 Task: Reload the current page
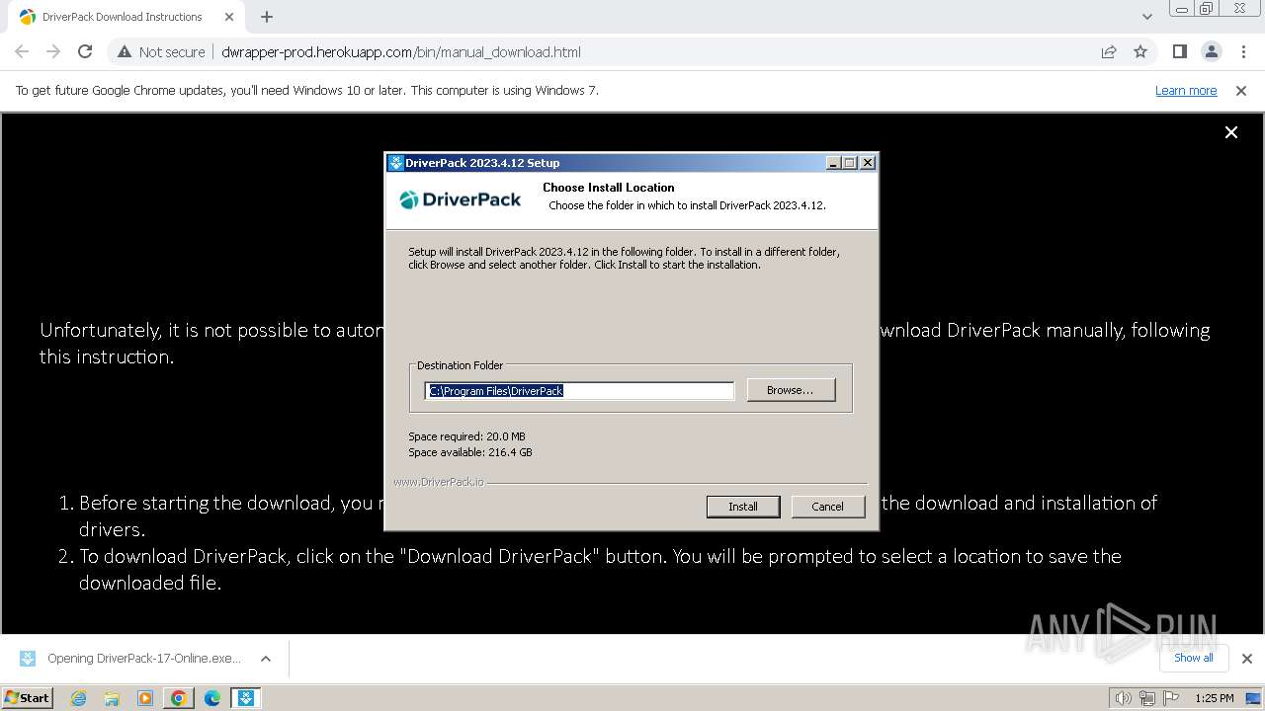click(x=85, y=52)
